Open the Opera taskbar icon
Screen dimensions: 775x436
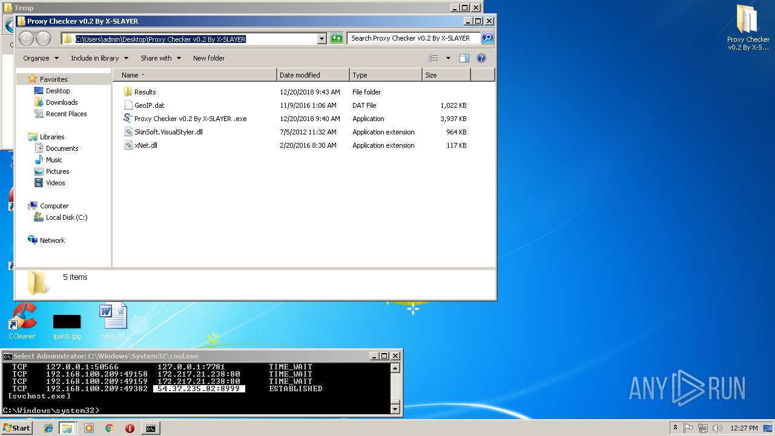130,428
